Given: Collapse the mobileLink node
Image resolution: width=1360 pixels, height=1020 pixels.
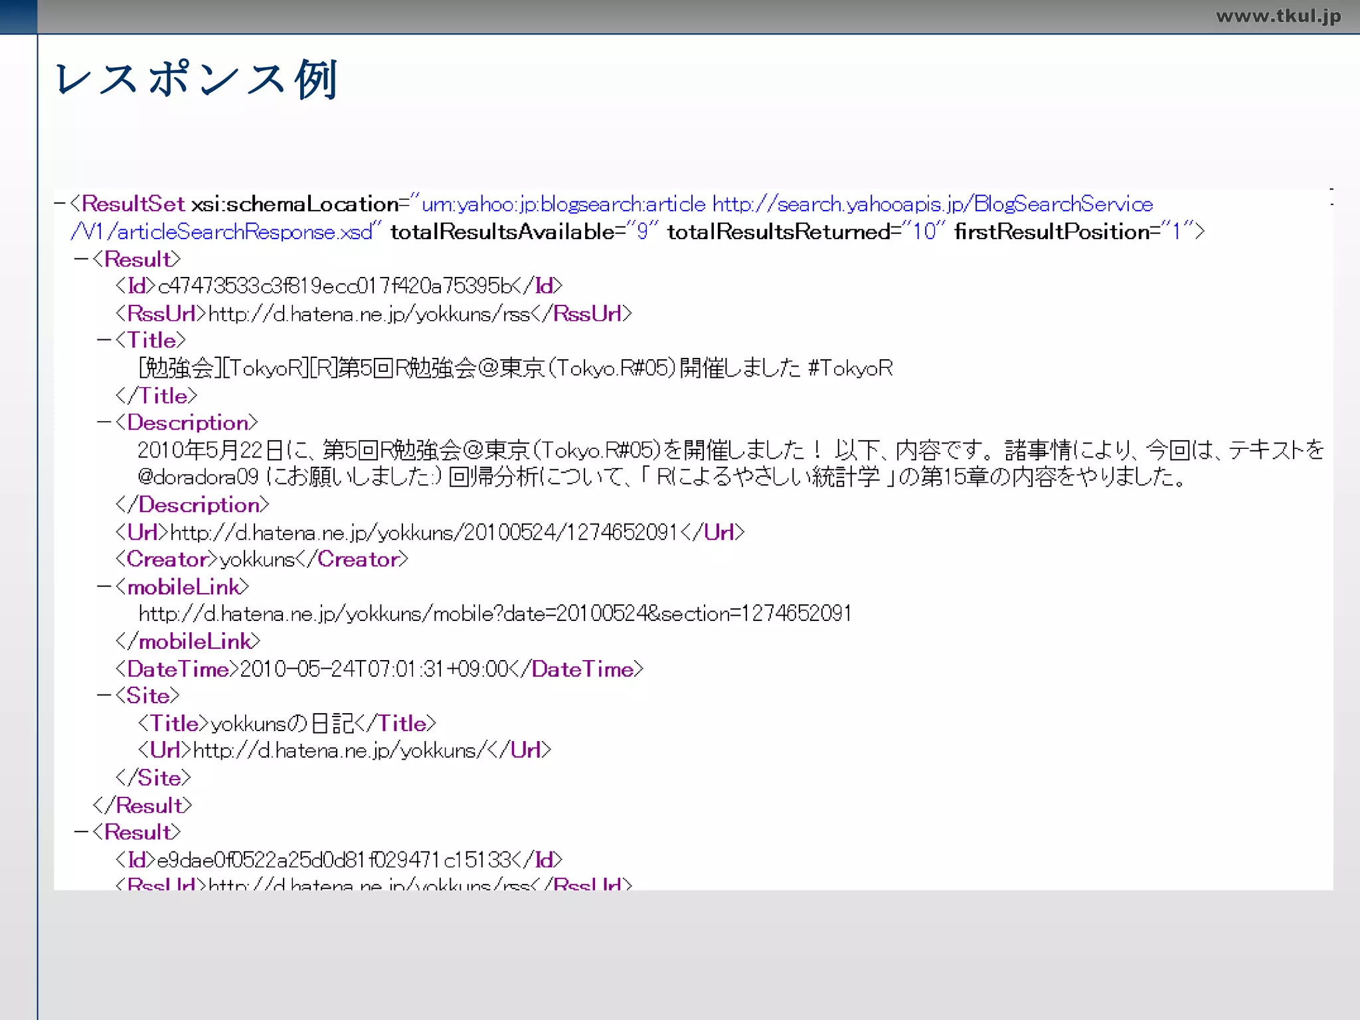Looking at the screenshot, I should point(104,587).
